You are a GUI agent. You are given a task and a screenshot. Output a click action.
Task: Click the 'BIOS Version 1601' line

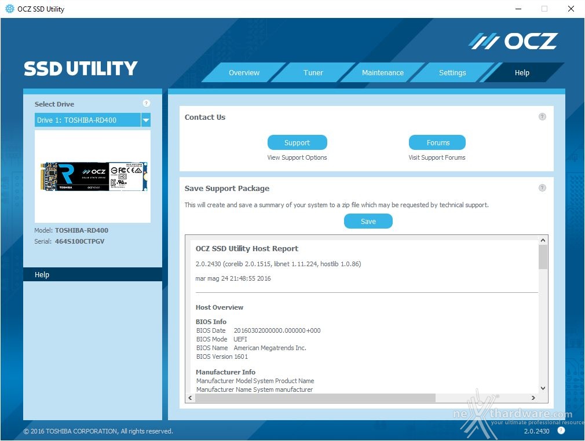[222, 357]
